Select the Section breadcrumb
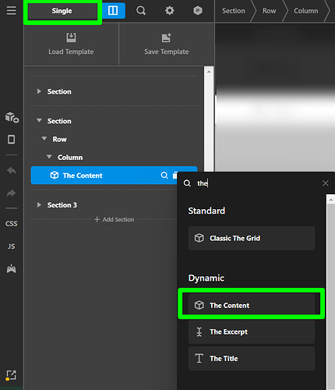The height and width of the screenshot is (390, 335). [x=234, y=11]
